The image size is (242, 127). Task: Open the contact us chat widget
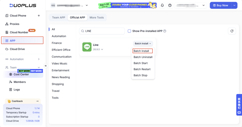[239, 105]
